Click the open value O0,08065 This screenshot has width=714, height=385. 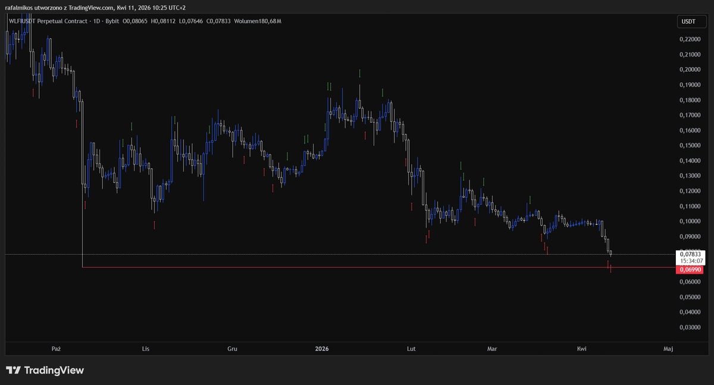[136, 21]
